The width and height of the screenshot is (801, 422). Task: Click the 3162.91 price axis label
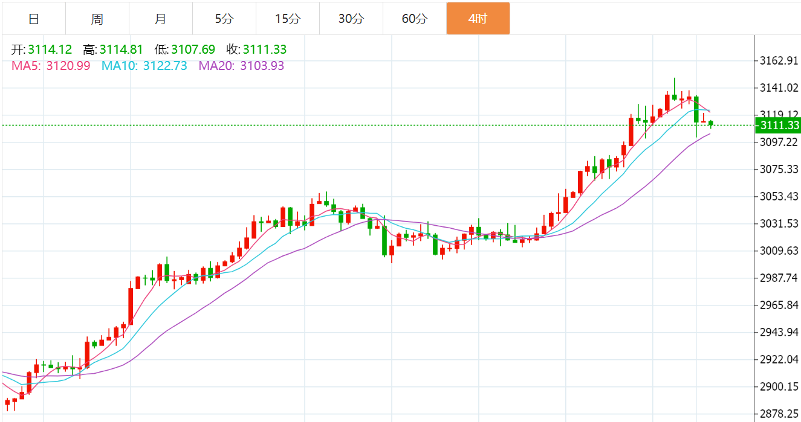(x=779, y=61)
